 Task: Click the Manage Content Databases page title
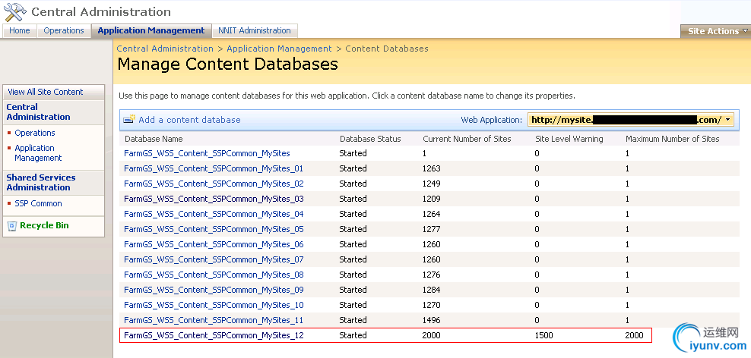pos(228,64)
